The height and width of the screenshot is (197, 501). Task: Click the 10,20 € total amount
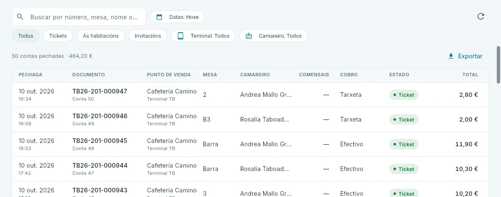[x=467, y=194]
